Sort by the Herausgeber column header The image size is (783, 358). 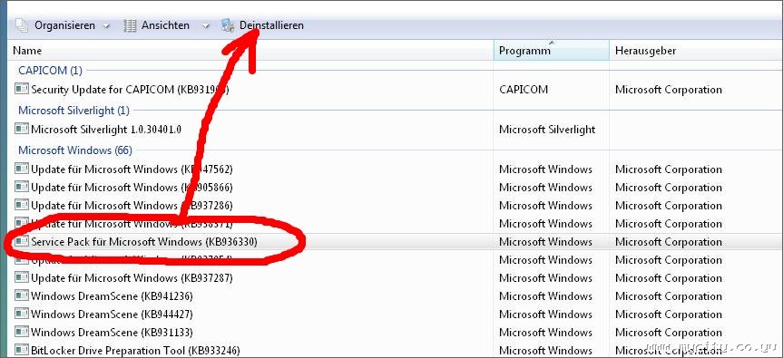pos(696,51)
